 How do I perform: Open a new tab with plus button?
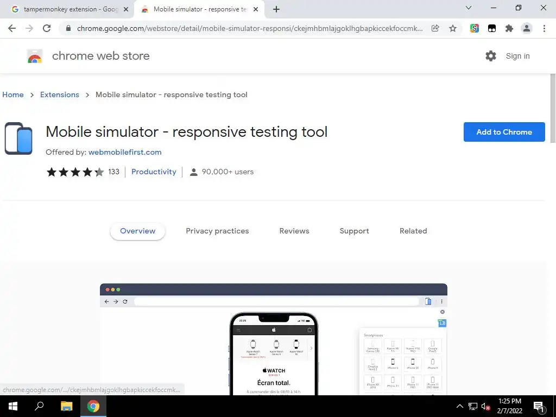point(276,9)
